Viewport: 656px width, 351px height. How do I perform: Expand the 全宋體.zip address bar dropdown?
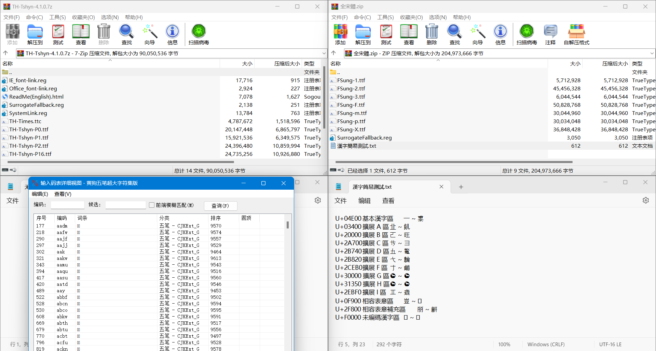[652, 53]
